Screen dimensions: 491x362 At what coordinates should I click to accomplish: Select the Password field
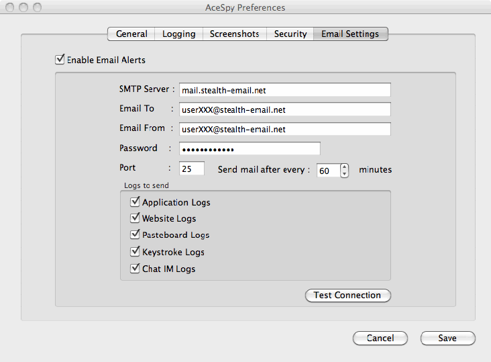point(250,148)
